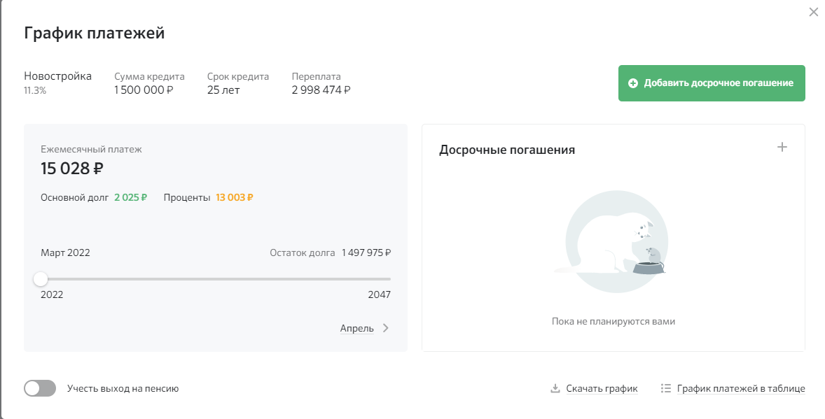
Task: Open График платежей в таблице link
Action: point(741,388)
